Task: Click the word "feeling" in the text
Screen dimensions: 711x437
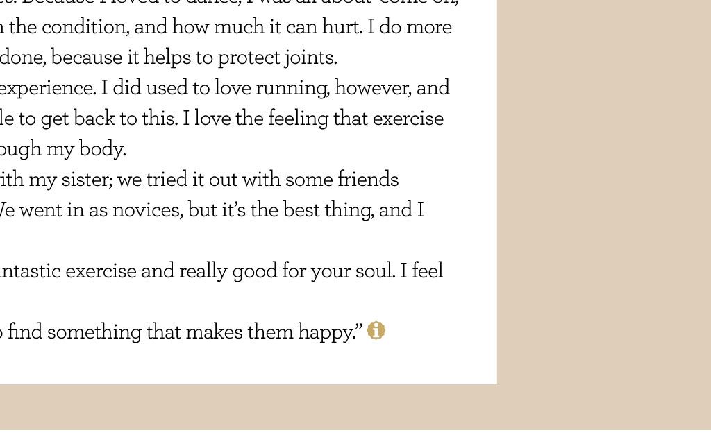Action: pyautogui.click(x=299, y=119)
